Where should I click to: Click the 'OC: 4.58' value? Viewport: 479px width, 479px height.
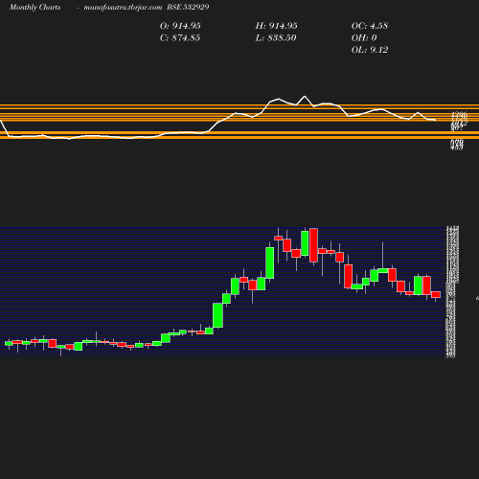tap(370, 26)
